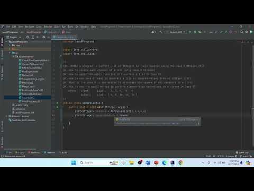Image resolution: width=254 pixels, height=191 pixels.
Task: Select the highlighted SquareList class
Action: pyautogui.click(x=27, y=98)
